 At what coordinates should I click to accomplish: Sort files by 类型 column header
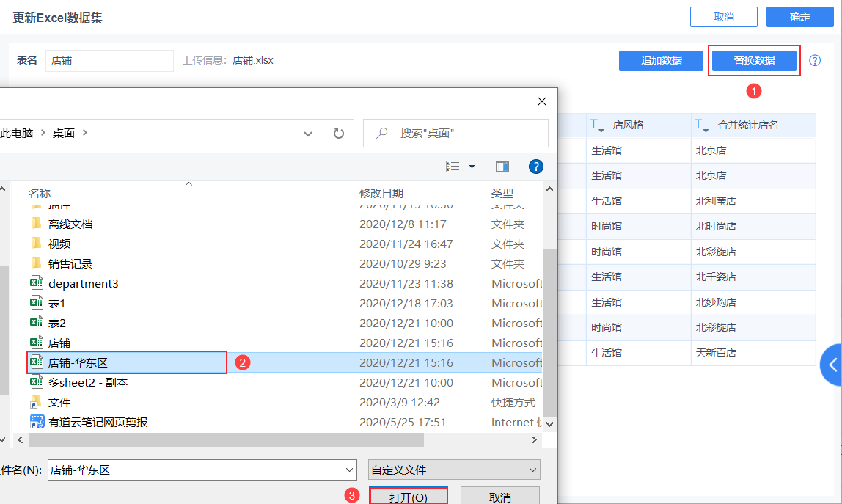502,193
